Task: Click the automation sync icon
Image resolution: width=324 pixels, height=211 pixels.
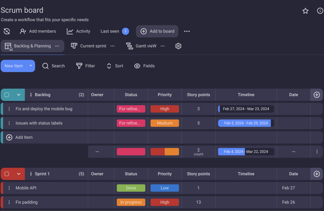Action: point(7,31)
